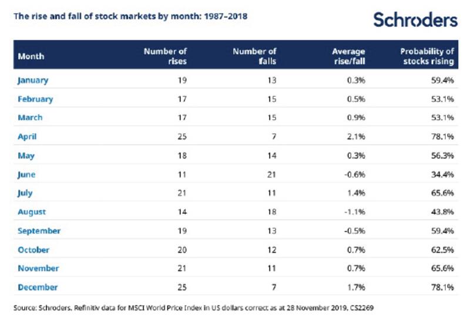Image resolution: width=470 pixels, height=317 pixels.
Task: Select July's 1.4% average rise cell
Action: click(357, 193)
